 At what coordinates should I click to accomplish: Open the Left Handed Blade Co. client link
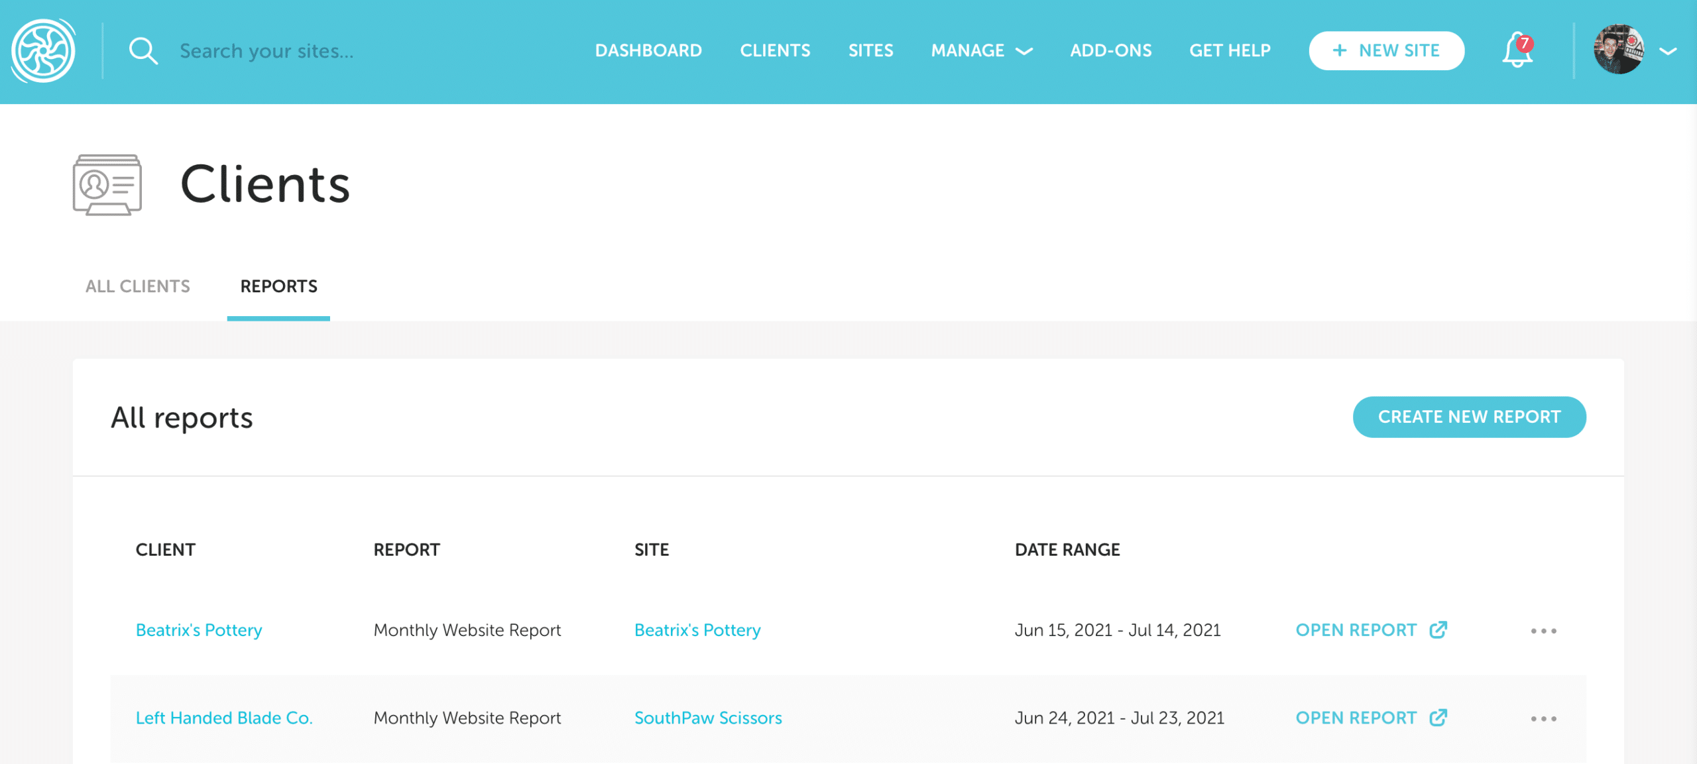click(x=224, y=718)
